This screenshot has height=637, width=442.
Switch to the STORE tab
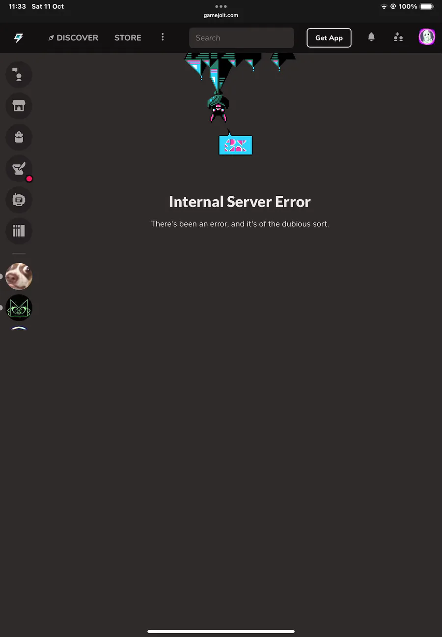tap(128, 38)
